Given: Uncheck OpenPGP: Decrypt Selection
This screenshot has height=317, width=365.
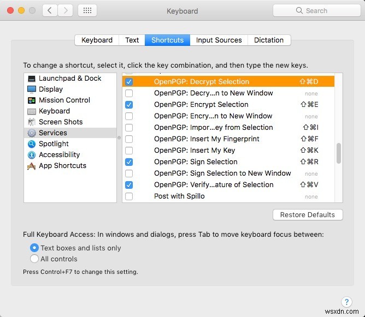Looking at the screenshot, I should point(129,82).
